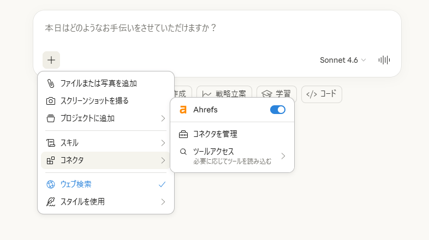Screen dimensions: 429x240
Task: Click the chart icon on 戦略立案
Action: click(206, 94)
